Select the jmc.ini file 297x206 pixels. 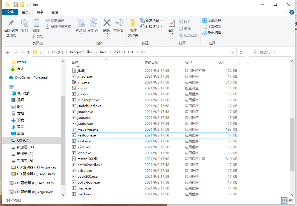[154, 88]
